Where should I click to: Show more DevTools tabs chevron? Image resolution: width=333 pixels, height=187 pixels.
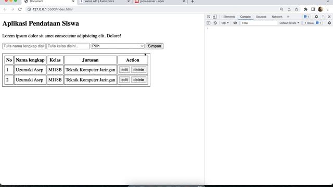point(288,17)
